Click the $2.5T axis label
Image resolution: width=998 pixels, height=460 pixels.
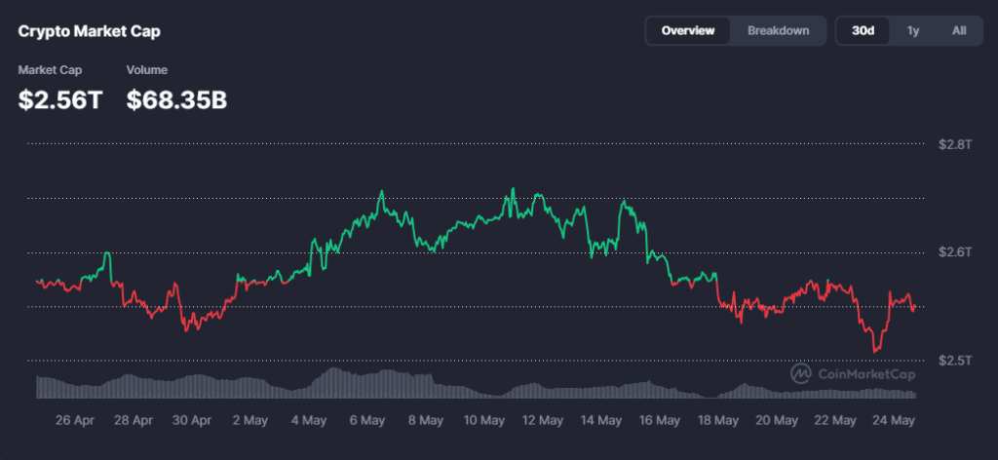point(955,361)
